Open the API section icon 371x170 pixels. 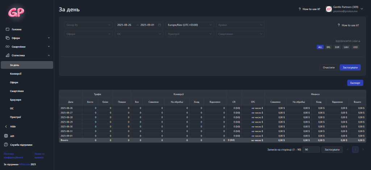click(x=6, y=136)
